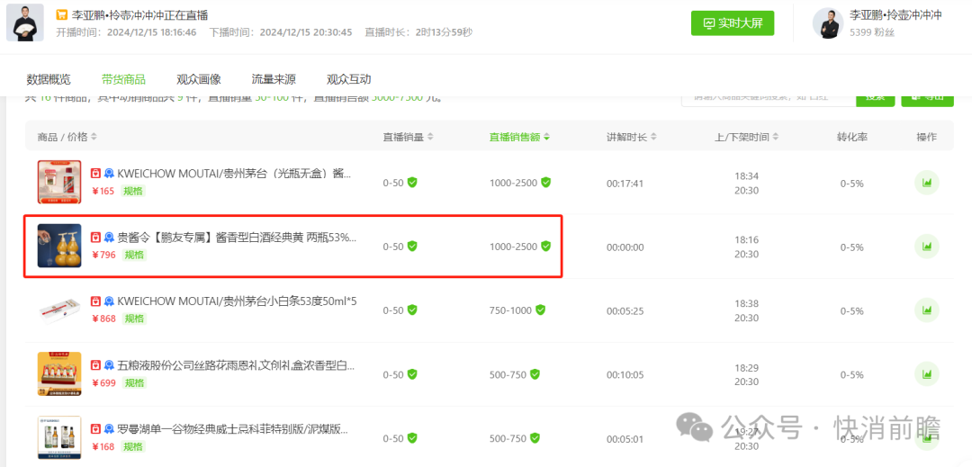972x467 pixels.
Task: Click the blue medal icon on the 五粮液 row
Action: click(109, 365)
